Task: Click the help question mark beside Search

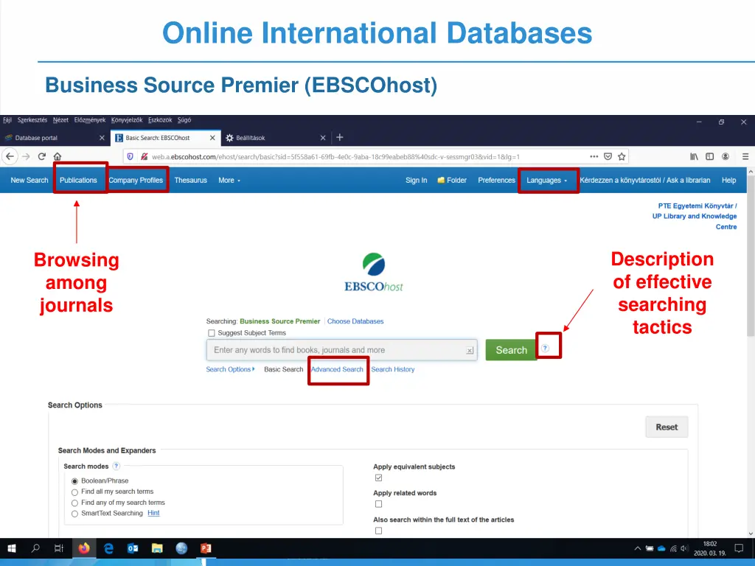Action: (545, 348)
